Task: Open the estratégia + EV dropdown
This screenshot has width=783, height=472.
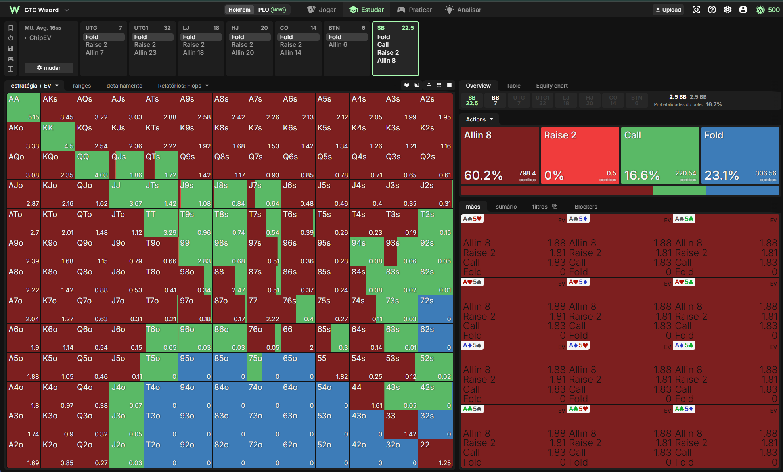Action: click(35, 86)
